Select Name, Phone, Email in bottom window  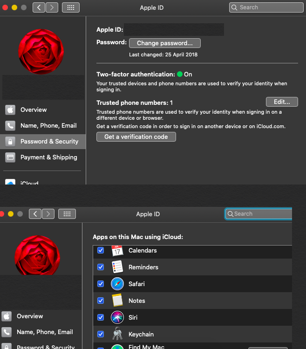tap(41, 332)
